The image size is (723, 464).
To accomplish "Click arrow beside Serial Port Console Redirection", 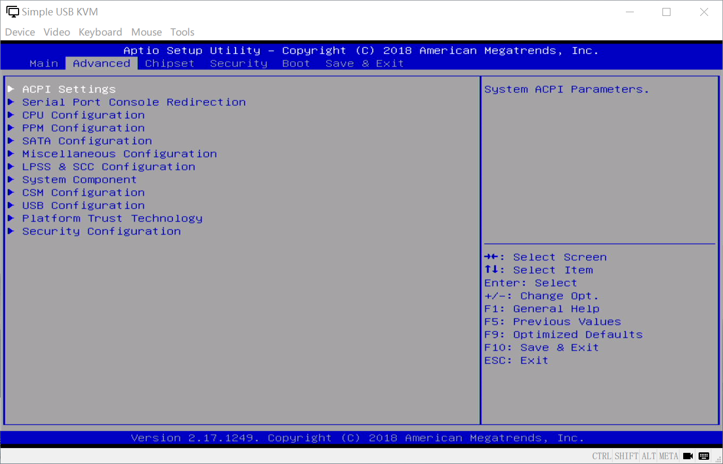I will click(11, 102).
